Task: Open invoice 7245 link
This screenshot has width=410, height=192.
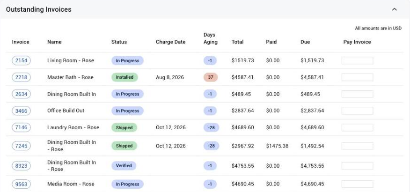Action: 21,146
